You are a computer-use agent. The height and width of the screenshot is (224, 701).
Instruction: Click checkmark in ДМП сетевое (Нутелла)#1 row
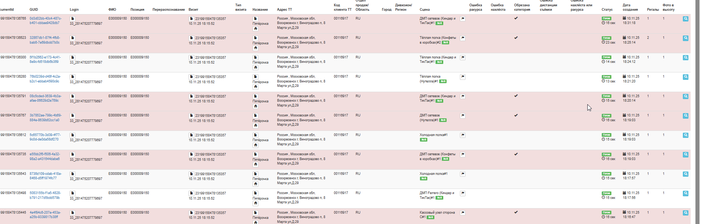coord(516,115)
